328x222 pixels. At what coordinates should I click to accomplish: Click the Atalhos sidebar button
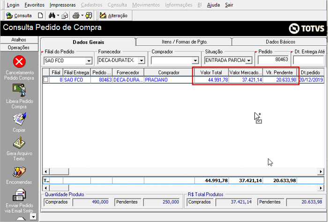19,40
